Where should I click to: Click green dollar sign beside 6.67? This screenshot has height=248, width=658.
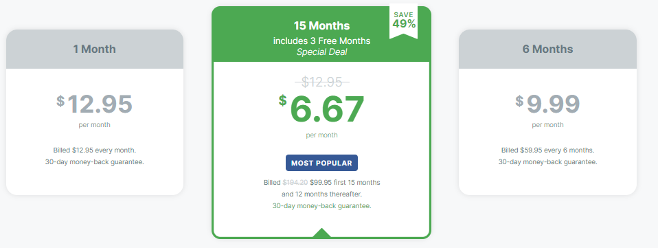283,100
